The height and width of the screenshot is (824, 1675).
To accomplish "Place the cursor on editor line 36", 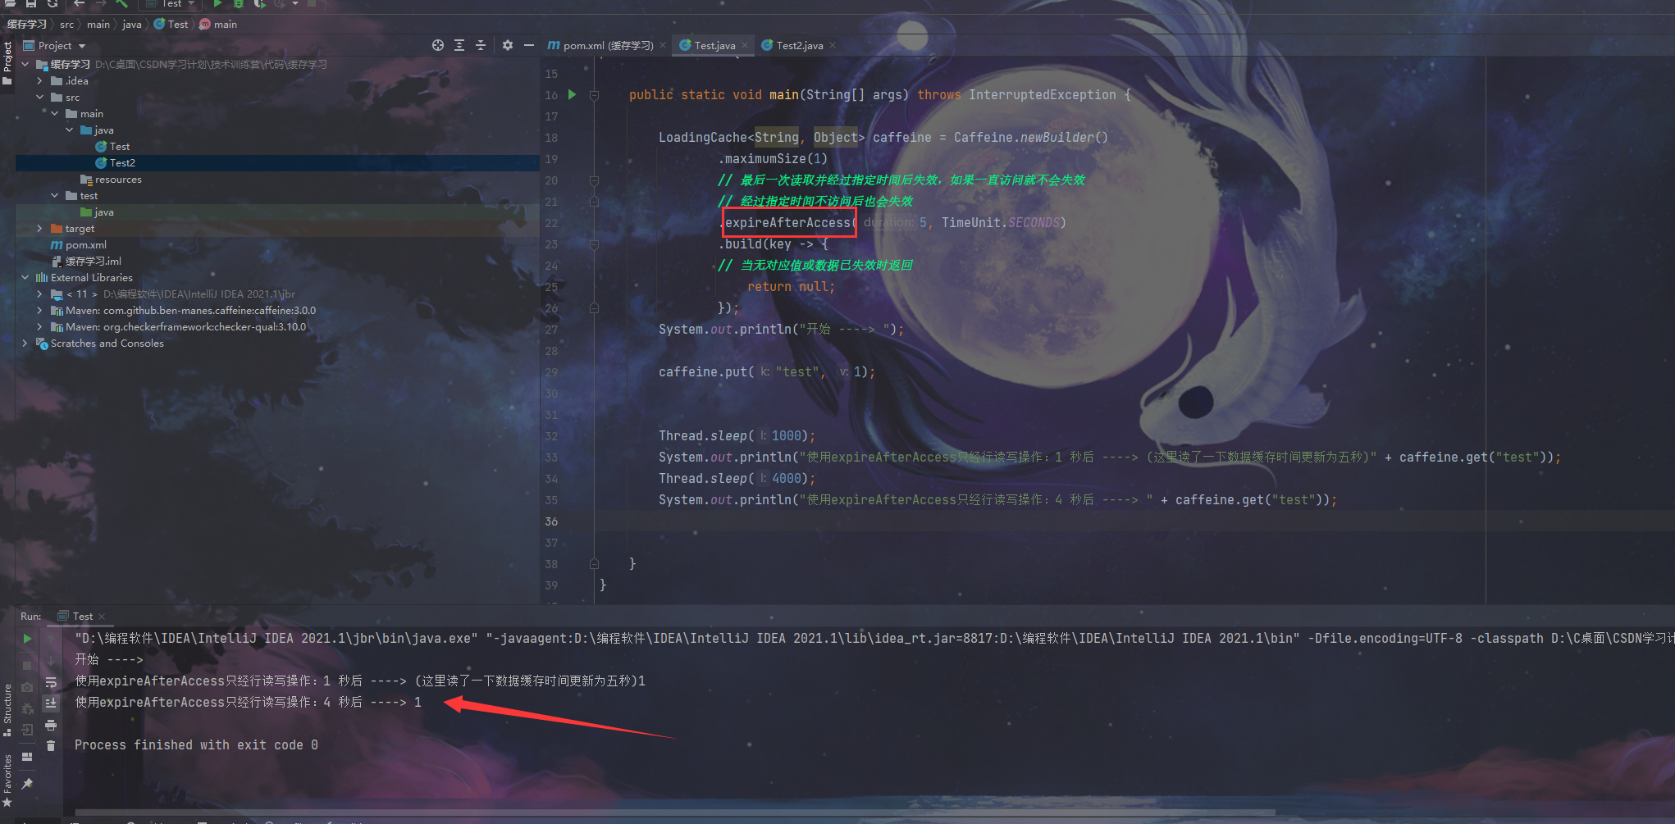I will (1135, 521).
